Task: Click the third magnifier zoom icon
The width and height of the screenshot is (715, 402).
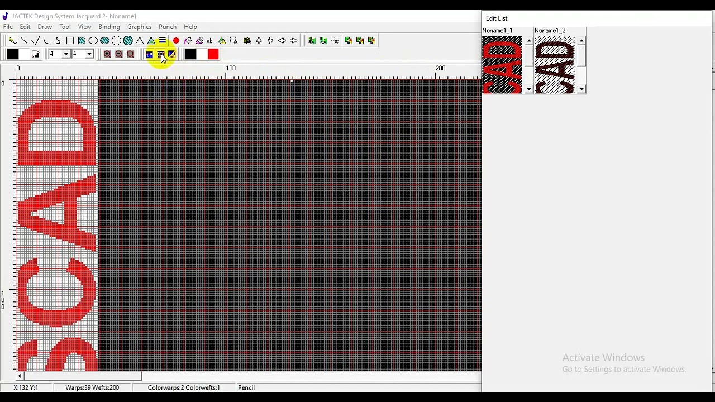Action: point(131,54)
